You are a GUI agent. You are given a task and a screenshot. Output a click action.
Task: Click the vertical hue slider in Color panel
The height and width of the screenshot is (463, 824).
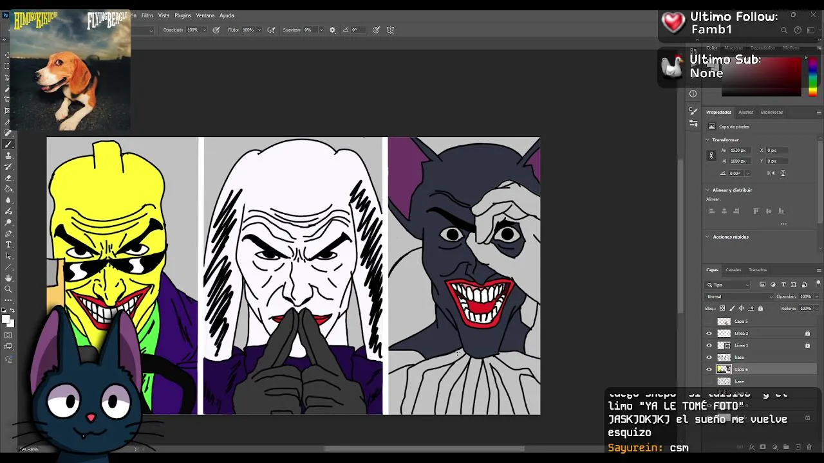(812, 77)
